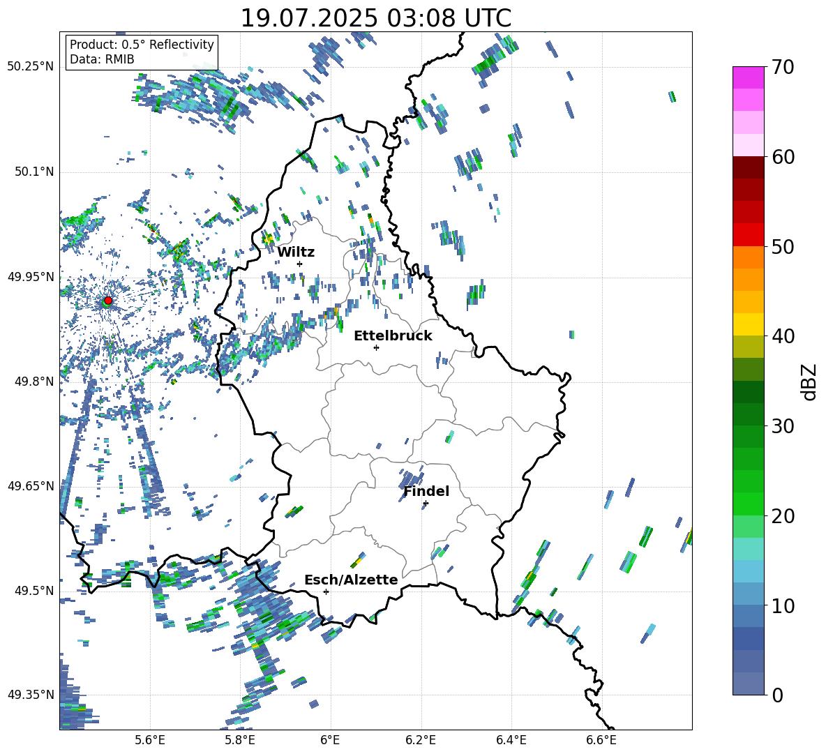Click the colorbar tick label 30

[x=783, y=426]
